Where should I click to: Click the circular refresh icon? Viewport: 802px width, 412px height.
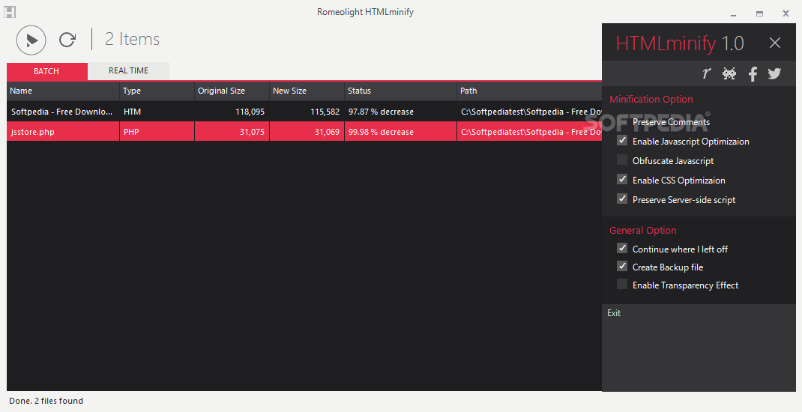[67, 40]
